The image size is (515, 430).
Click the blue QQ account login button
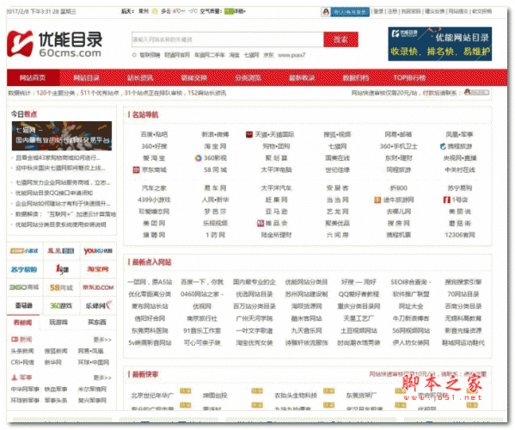[x=350, y=12]
